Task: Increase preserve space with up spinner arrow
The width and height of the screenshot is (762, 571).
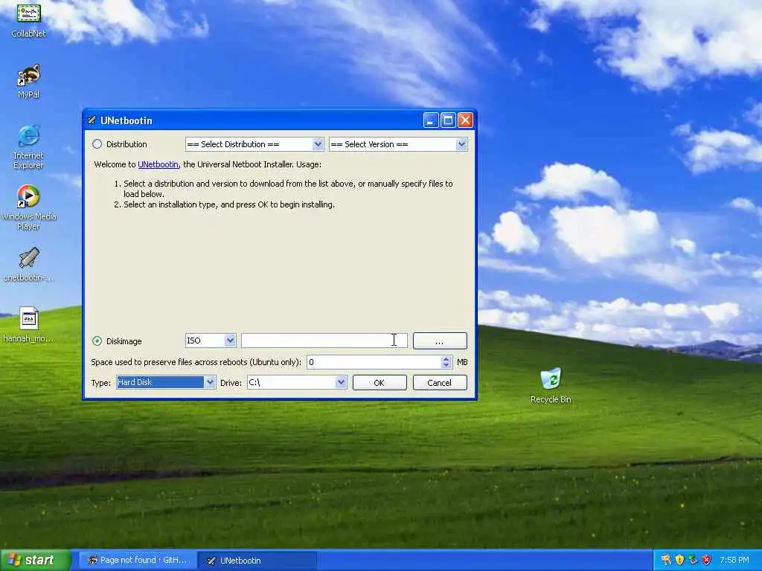Action: [446, 359]
